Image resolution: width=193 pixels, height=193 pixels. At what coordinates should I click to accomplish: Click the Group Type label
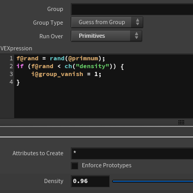point(48,23)
